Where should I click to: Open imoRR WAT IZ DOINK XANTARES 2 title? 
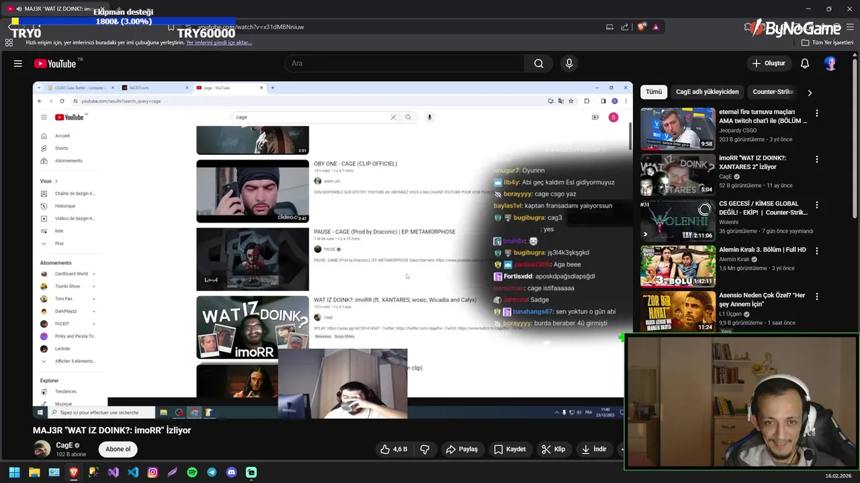coord(752,162)
